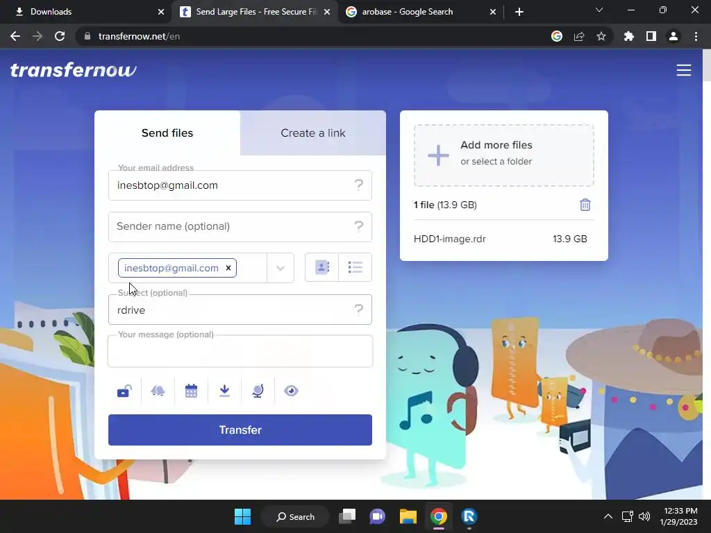Show help for email address field
The image size is (711, 533).
click(x=359, y=185)
